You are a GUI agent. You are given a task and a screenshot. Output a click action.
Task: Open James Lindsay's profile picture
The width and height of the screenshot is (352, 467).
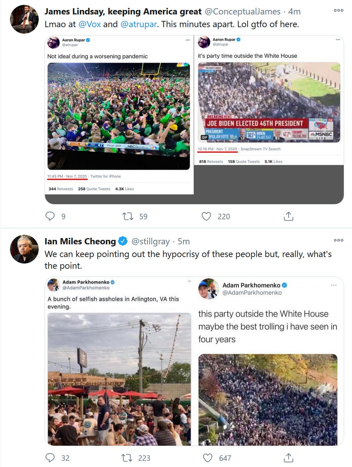pyautogui.click(x=24, y=19)
